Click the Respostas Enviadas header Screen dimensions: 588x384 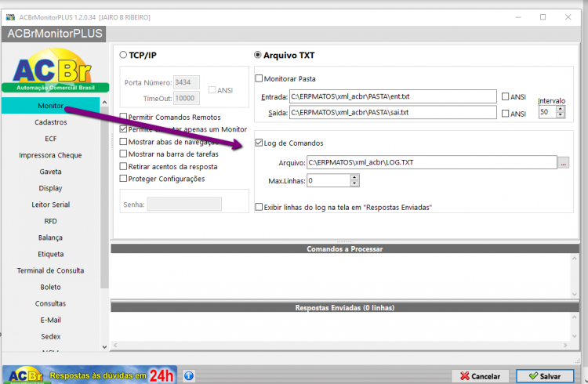click(345, 307)
